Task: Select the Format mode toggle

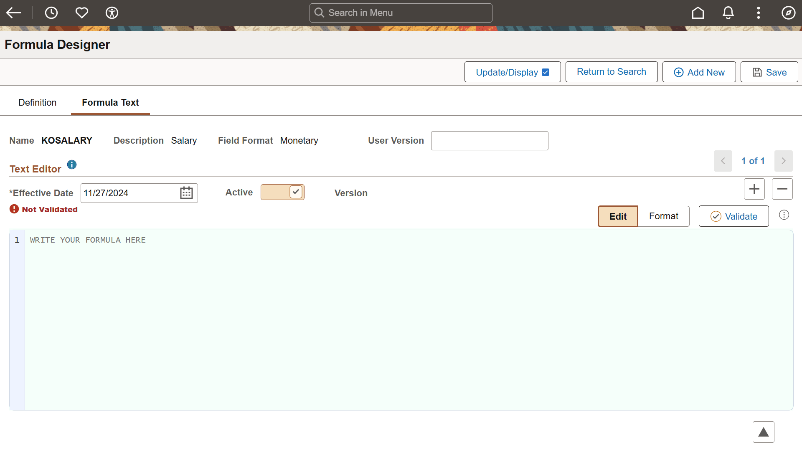Action: [663, 216]
